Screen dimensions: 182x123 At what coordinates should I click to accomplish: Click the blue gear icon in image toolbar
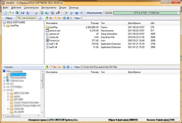68,18
